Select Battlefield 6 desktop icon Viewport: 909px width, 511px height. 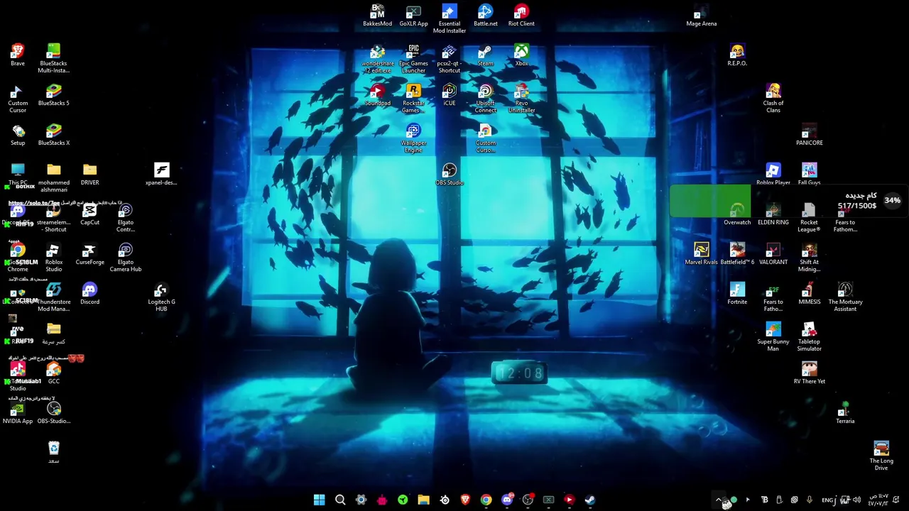pos(737,254)
